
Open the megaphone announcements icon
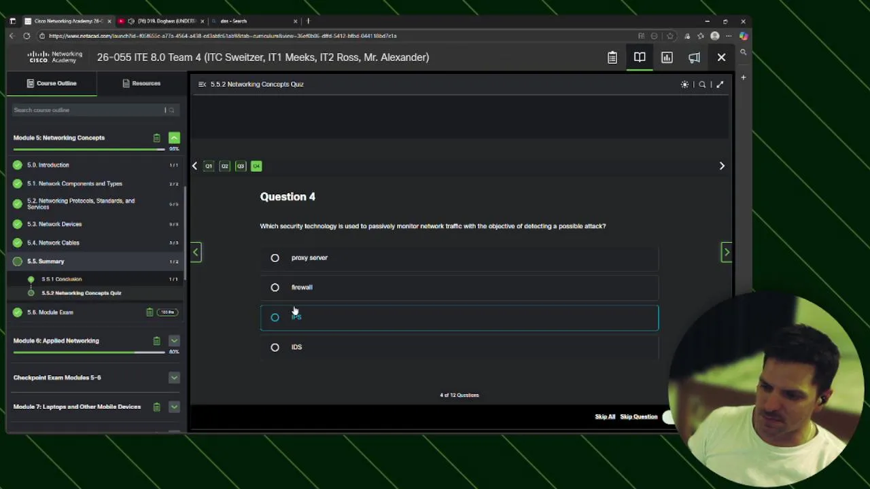[694, 58]
